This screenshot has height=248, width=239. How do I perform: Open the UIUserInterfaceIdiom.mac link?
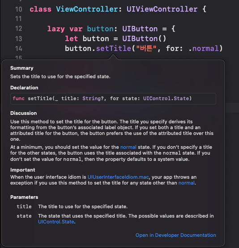tap(118, 177)
